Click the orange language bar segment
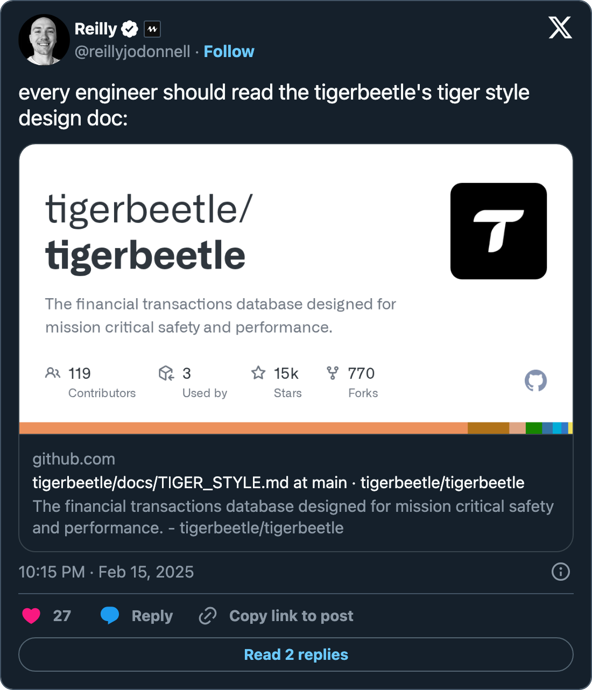Image resolution: width=592 pixels, height=690 pixels. 243,428
